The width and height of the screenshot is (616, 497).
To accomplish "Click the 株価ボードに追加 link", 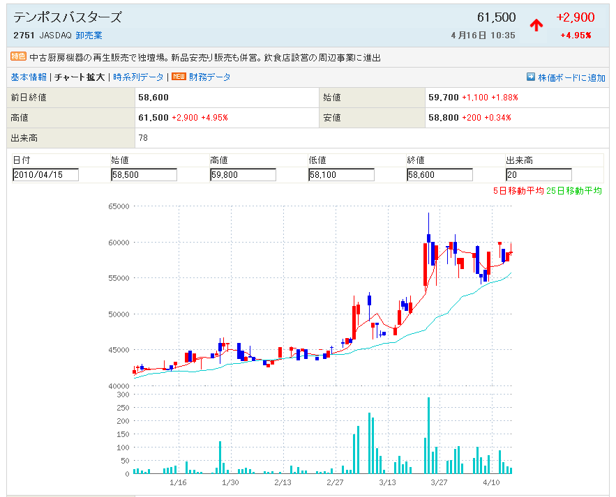I will tap(571, 78).
